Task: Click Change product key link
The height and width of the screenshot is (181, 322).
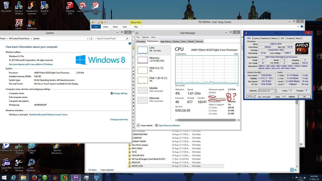Action: point(119,119)
